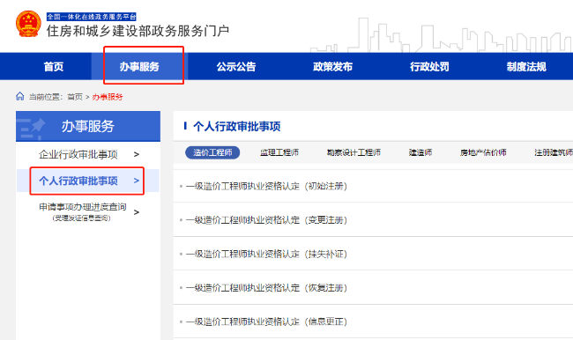Open 一级造价工程师执业资格认定（恢复注册）

266,288
